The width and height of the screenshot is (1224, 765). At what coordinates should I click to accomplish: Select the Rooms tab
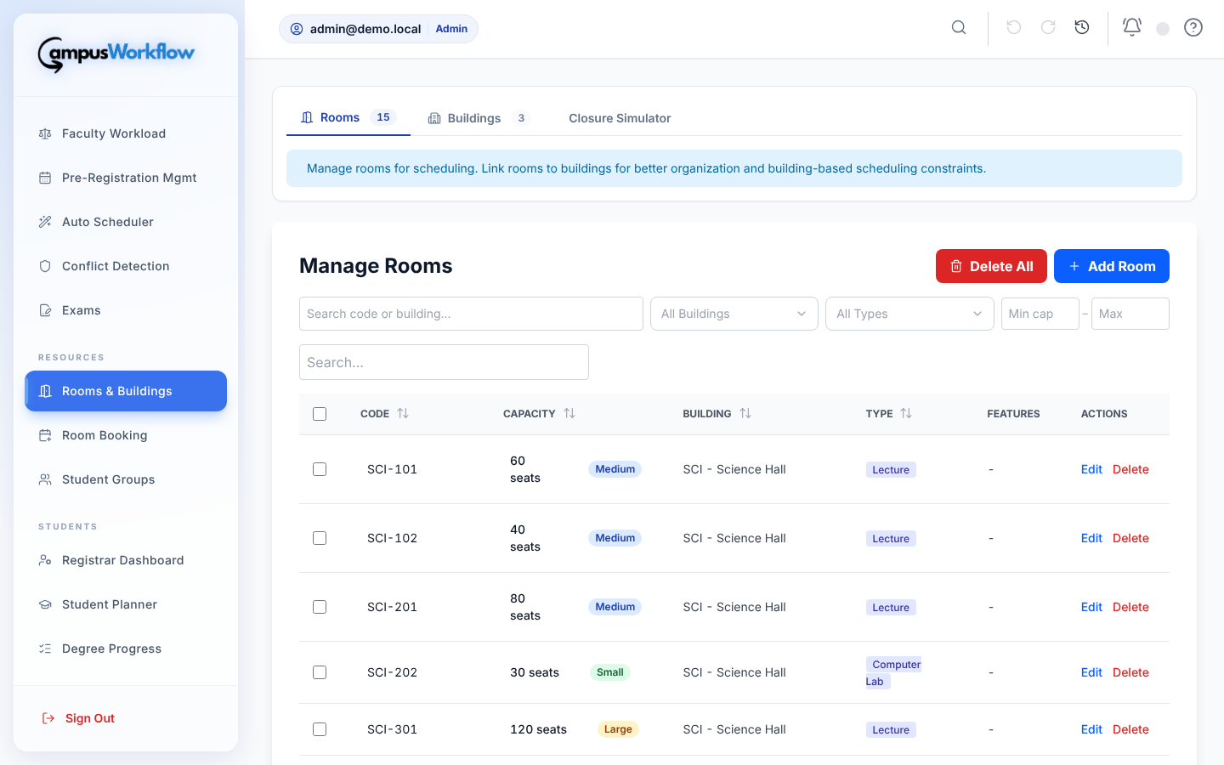point(348,118)
